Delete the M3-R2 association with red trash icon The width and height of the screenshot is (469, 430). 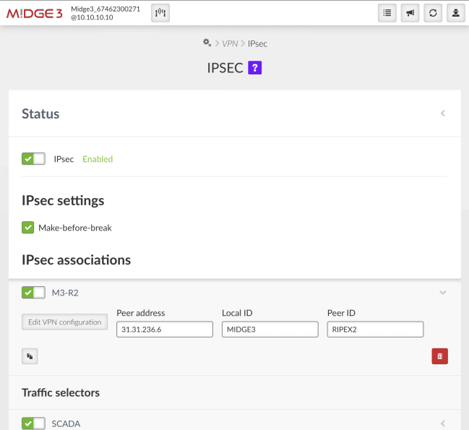(439, 356)
